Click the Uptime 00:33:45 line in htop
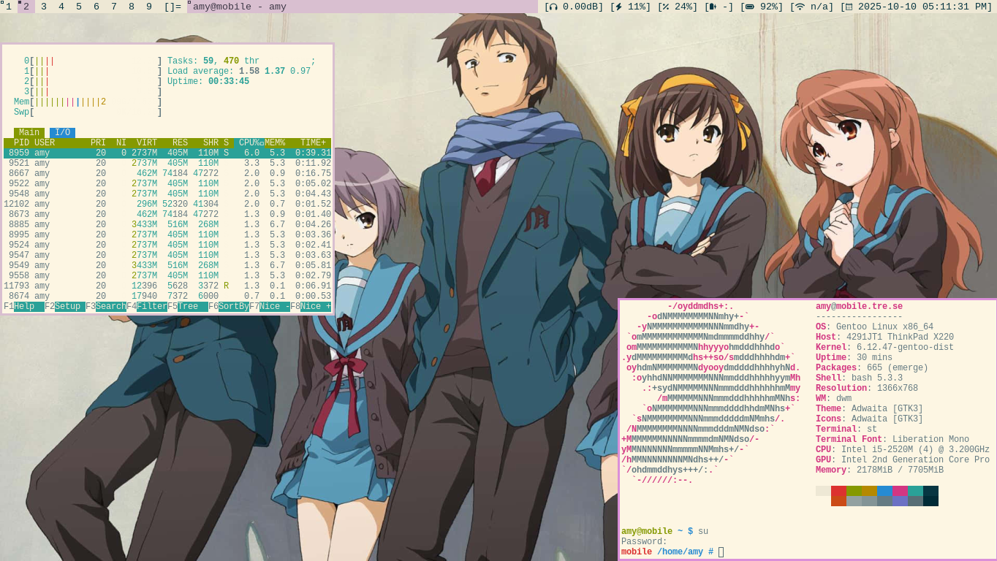This screenshot has width=997, height=561. [x=208, y=82]
